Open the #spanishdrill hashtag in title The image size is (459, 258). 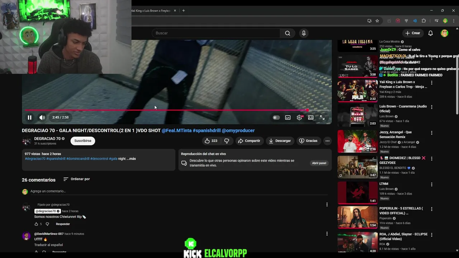click(x=207, y=130)
